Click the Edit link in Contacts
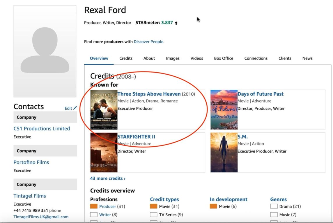This screenshot has width=333, height=223. 68,108
